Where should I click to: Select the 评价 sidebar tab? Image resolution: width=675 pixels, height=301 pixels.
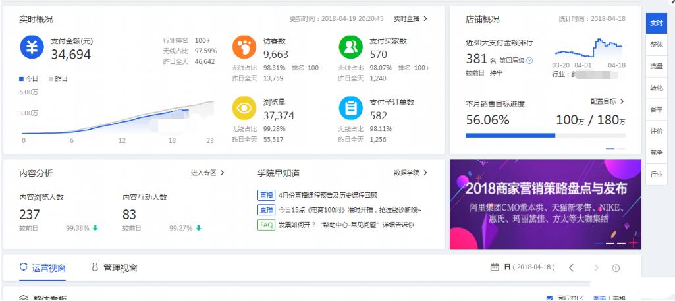pos(657,131)
